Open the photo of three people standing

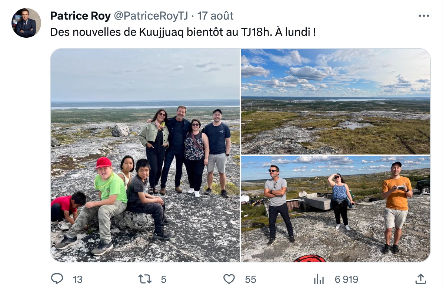click(336, 208)
